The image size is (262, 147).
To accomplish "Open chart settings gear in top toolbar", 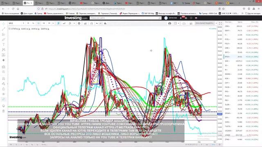I will (x=79, y=23).
